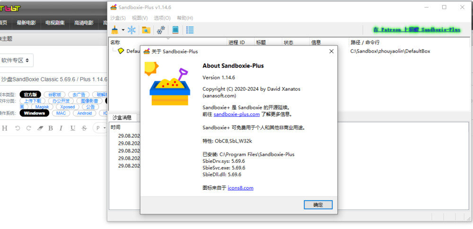Toggle italic I in web editor
473x229 pixels.
tap(61, 128)
